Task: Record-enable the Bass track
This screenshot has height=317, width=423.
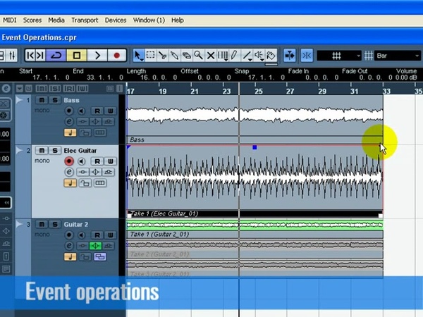Action: coord(69,111)
